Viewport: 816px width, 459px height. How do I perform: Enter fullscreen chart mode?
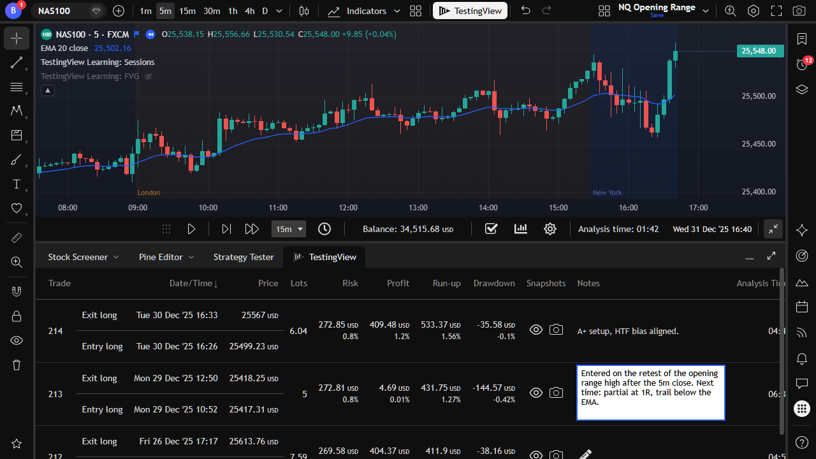tap(776, 11)
